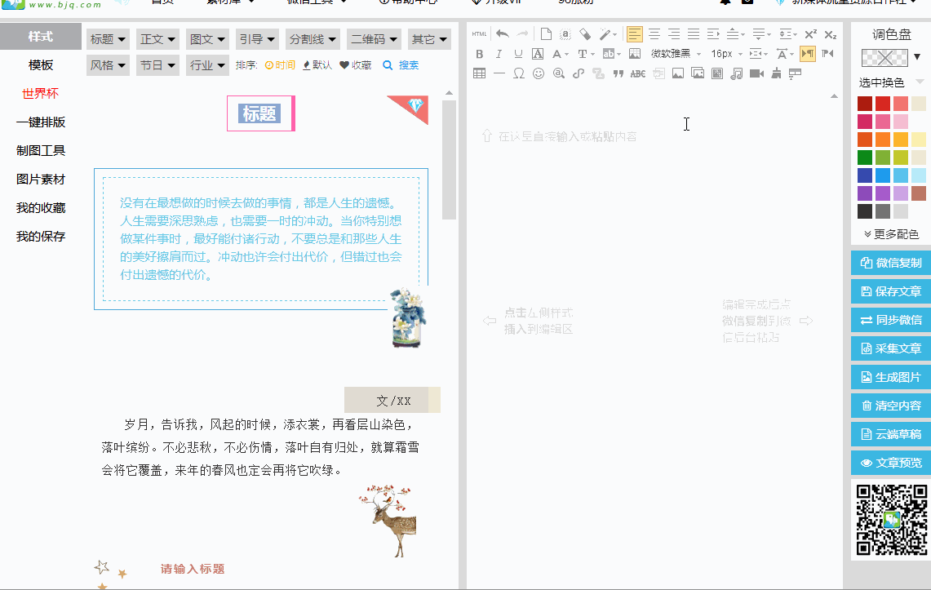Create a new blank document

546,33
